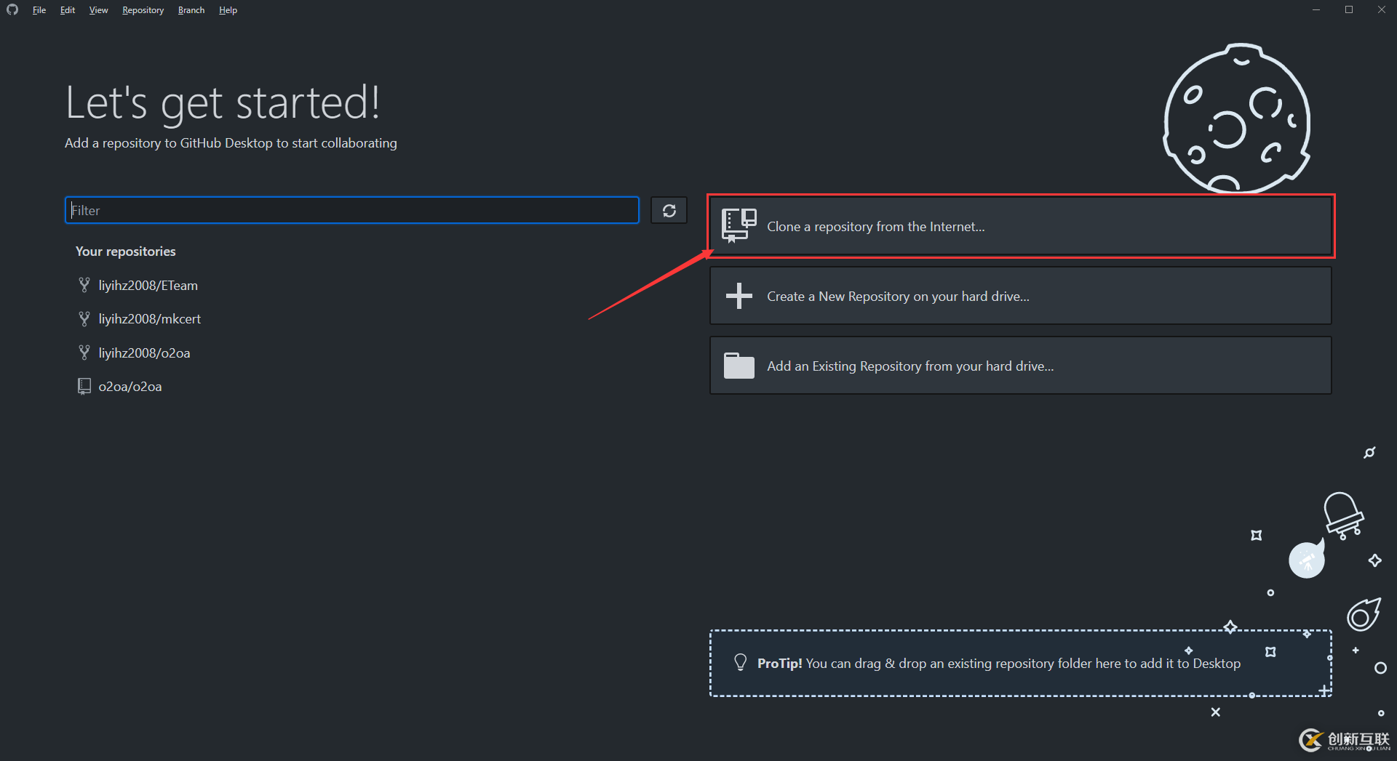Click the repo icon beside o2oa/o2oa
The image size is (1397, 761).
coord(84,386)
